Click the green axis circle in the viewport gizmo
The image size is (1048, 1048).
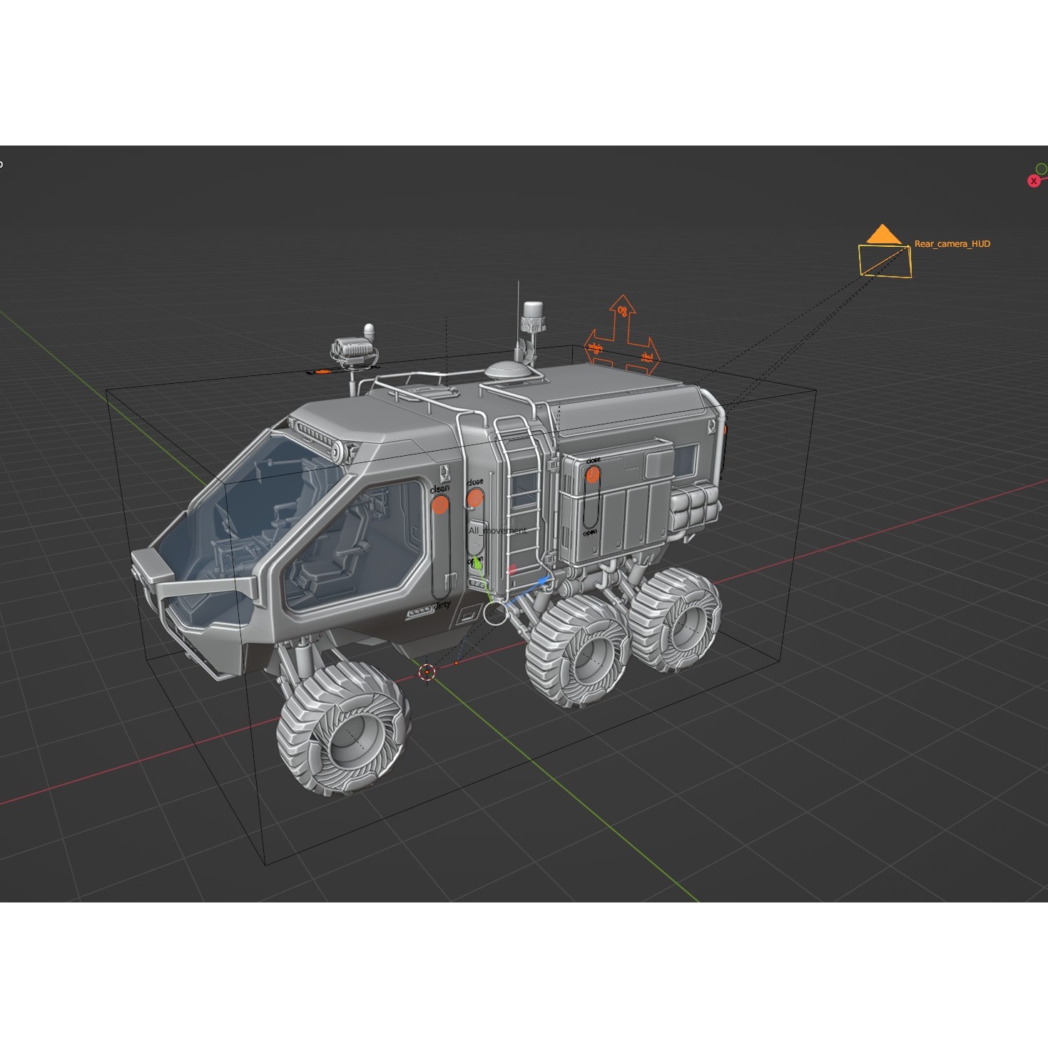(x=1042, y=169)
